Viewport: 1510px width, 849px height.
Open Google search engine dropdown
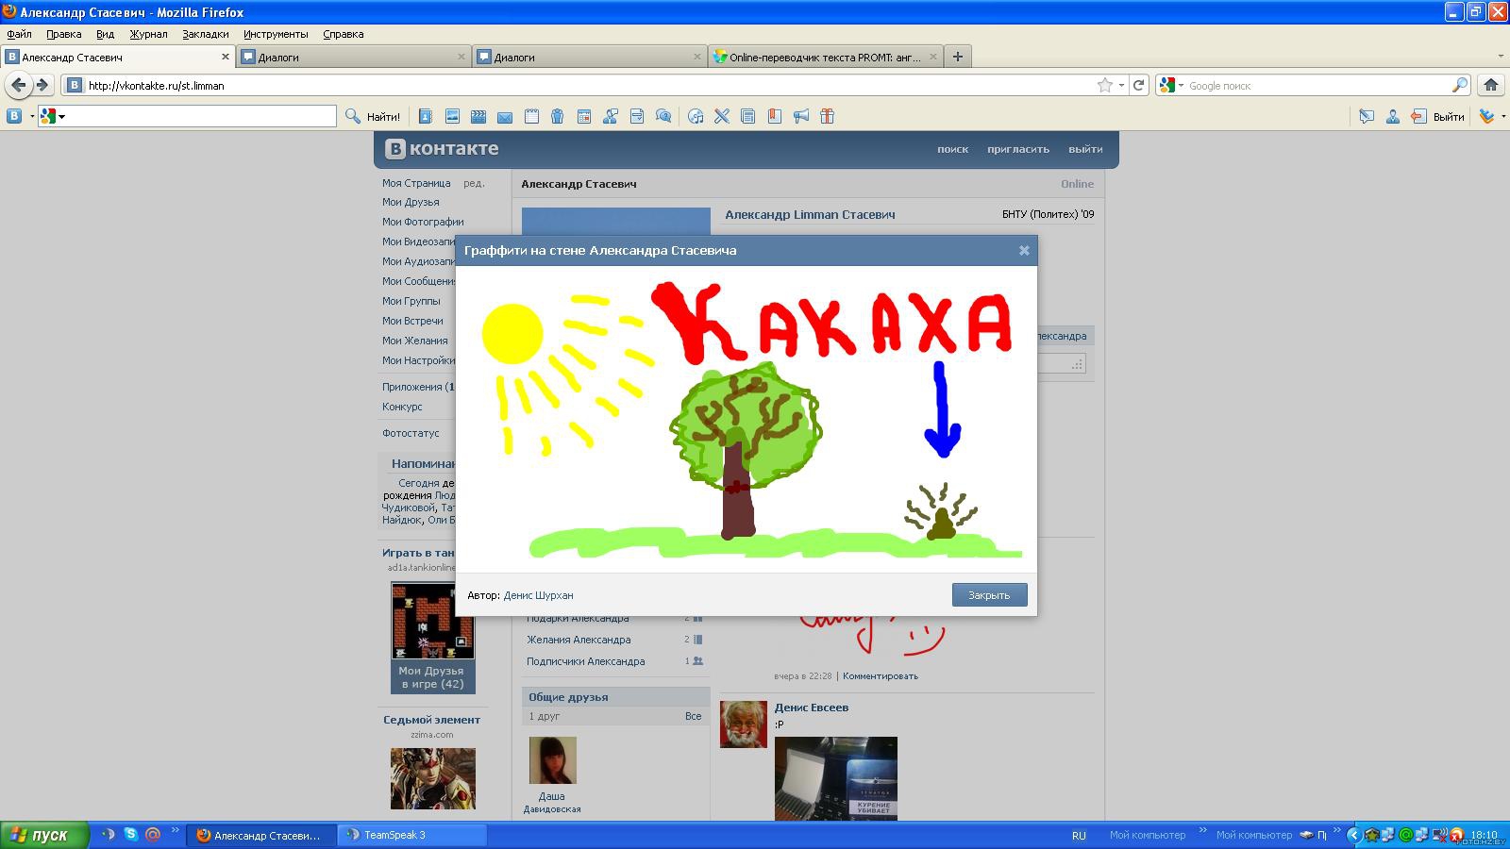1171,85
